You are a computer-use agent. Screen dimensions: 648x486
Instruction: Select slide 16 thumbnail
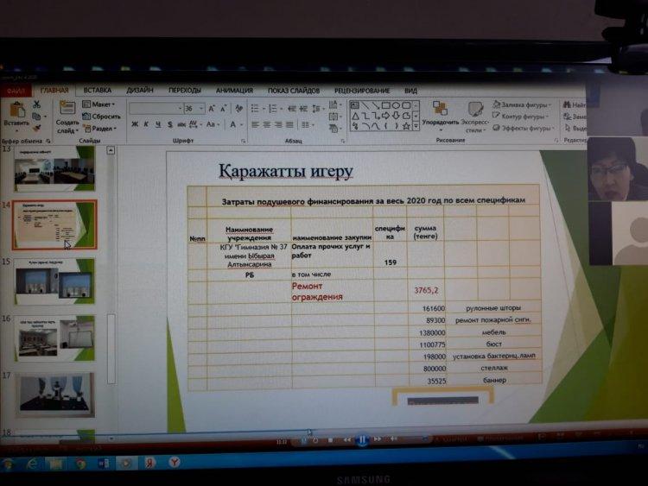pos(54,338)
